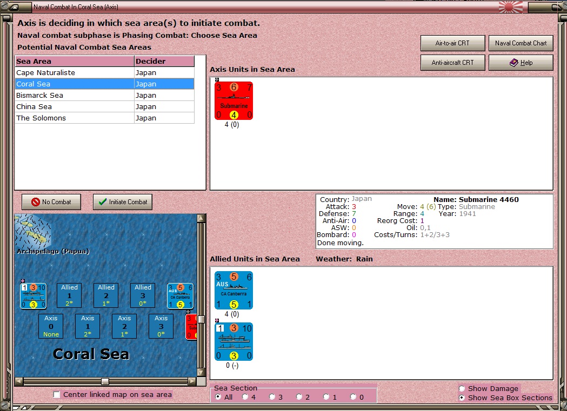Image resolution: width=567 pixels, height=411 pixels.
Task: Select sea section 2 radio button
Action: click(x=299, y=397)
